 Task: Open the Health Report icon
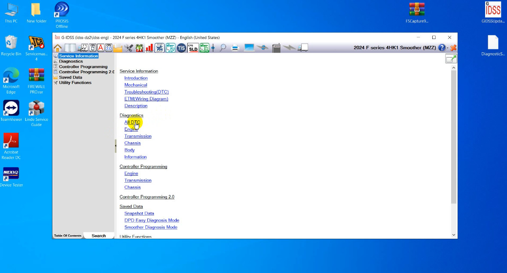point(159,48)
